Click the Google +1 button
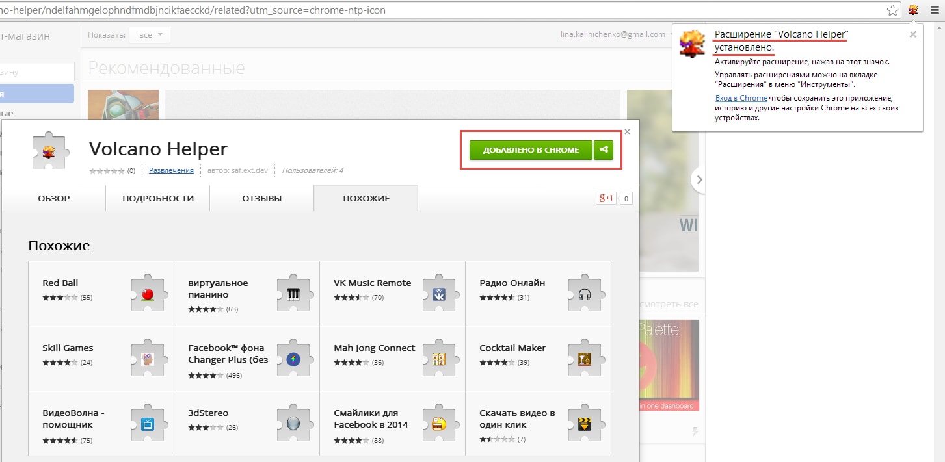The width and height of the screenshot is (945, 462). pyautogui.click(x=606, y=198)
